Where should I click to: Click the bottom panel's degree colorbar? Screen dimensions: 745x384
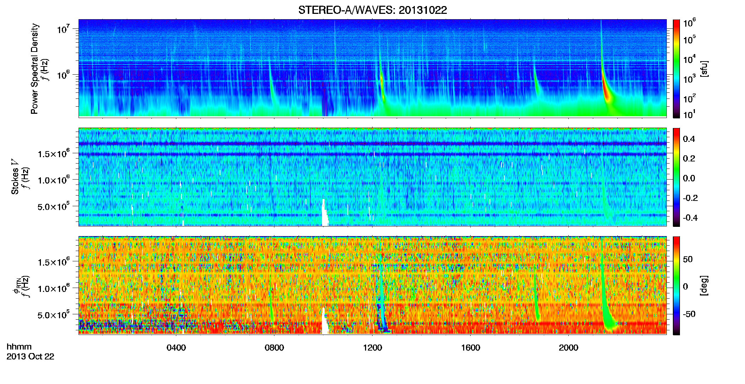(676, 286)
